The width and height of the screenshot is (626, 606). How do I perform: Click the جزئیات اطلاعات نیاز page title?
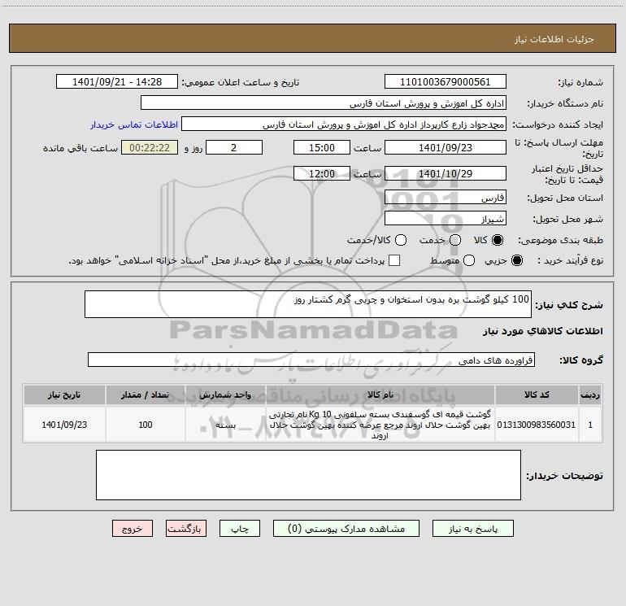(554, 39)
